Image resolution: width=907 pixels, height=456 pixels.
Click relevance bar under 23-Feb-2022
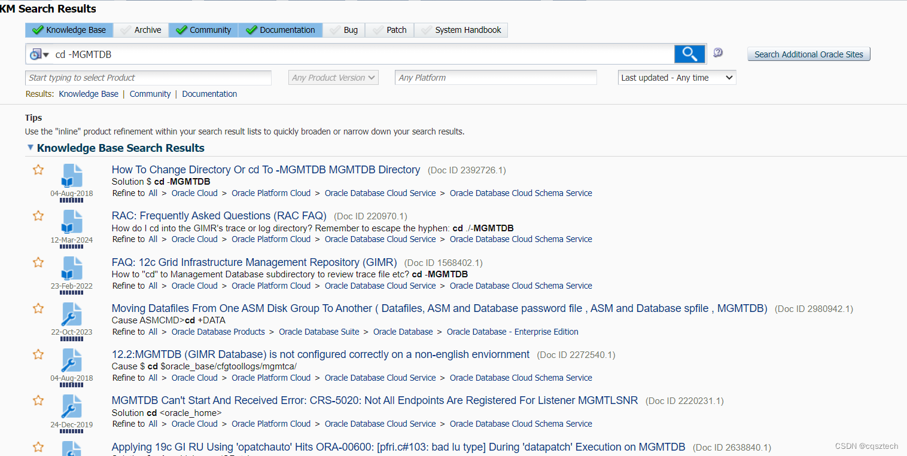pos(72,293)
